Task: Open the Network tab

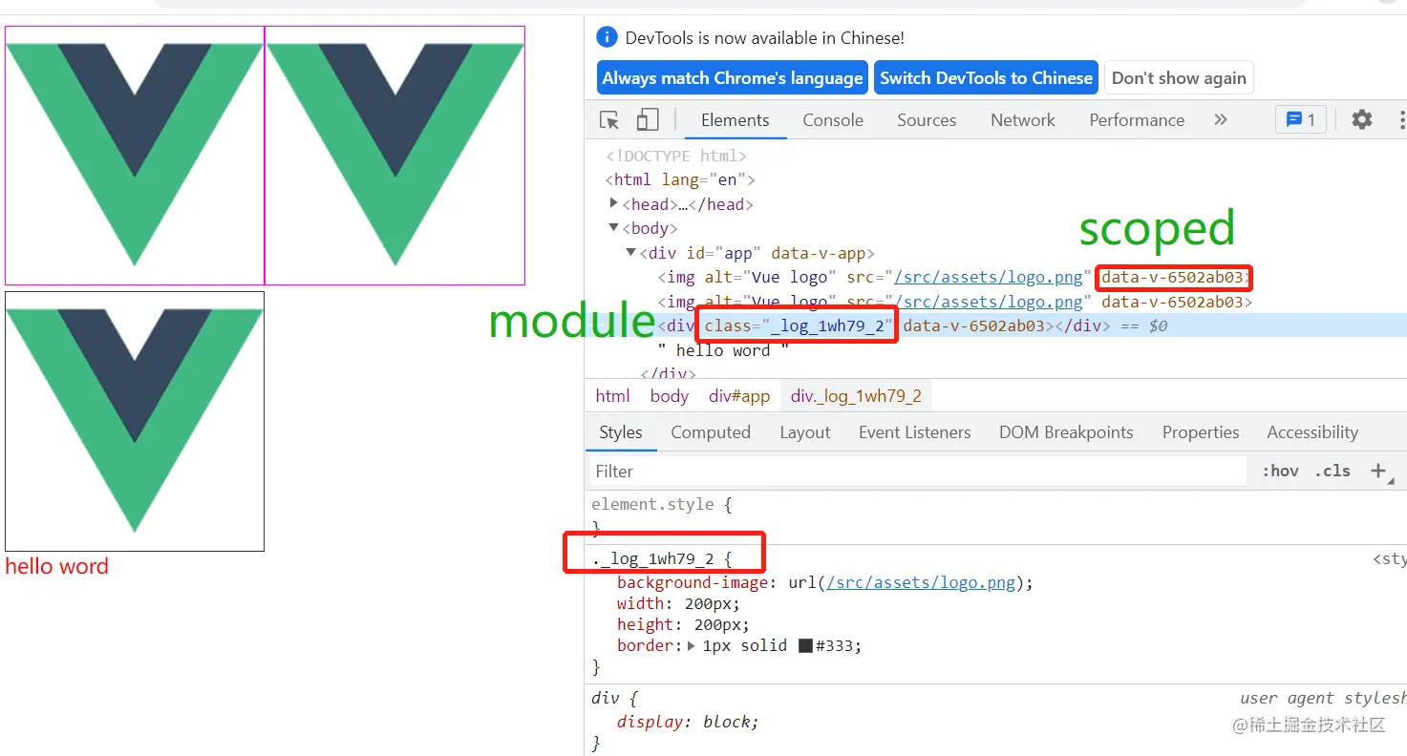Action: pyautogui.click(x=1023, y=120)
